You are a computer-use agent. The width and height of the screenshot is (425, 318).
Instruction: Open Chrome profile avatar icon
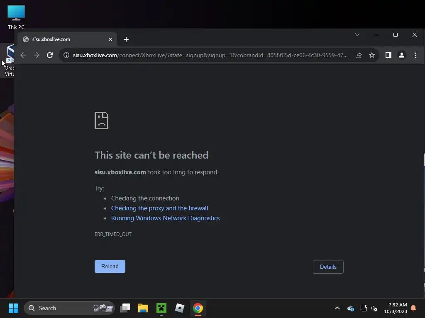pyautogui.click(x=402, y=55)
